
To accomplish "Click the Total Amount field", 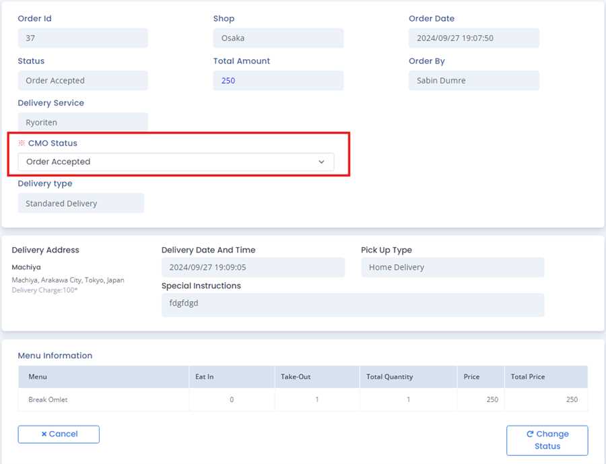I will coord(278,81).
